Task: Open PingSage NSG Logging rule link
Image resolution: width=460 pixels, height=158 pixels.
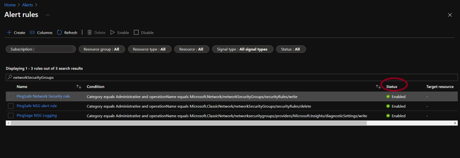Action: (x=37, y=116)
